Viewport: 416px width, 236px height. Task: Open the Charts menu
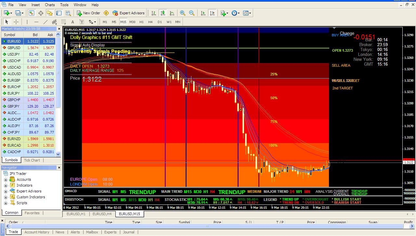point(50,5)
